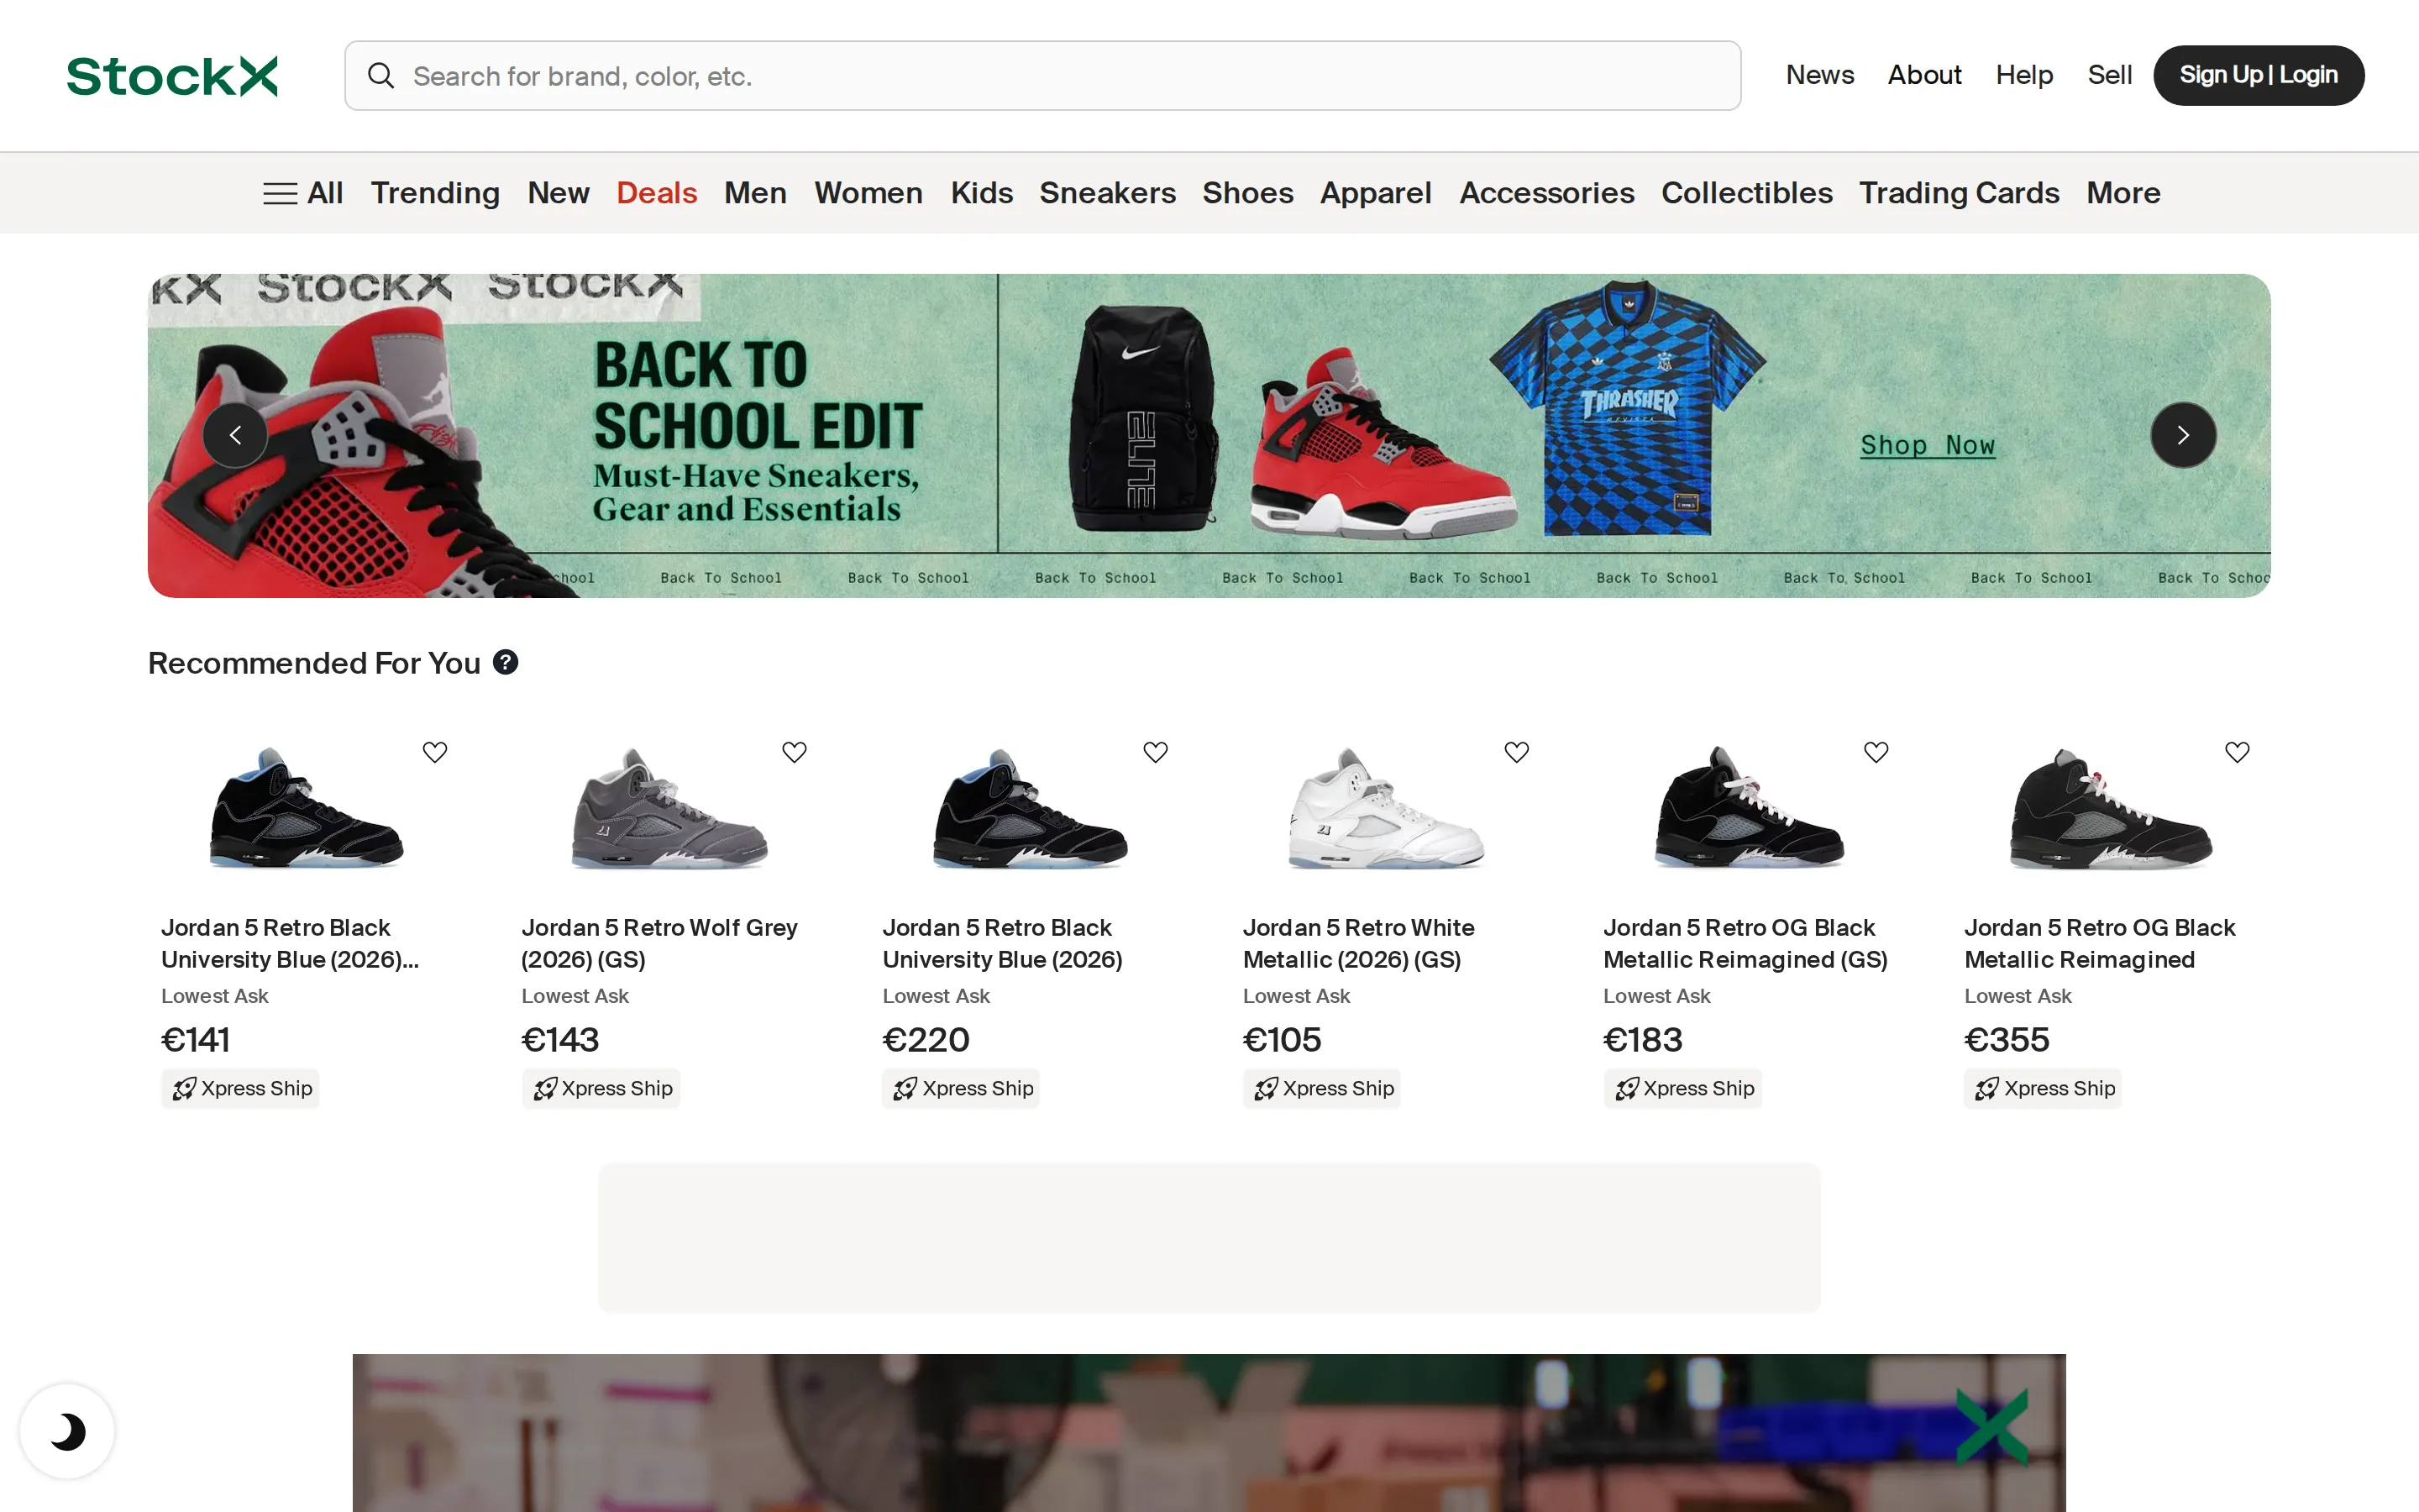Open the €183 Black Metallic sneaker image
This screenshot has width=2419, height=1512.
(1750, 808)
